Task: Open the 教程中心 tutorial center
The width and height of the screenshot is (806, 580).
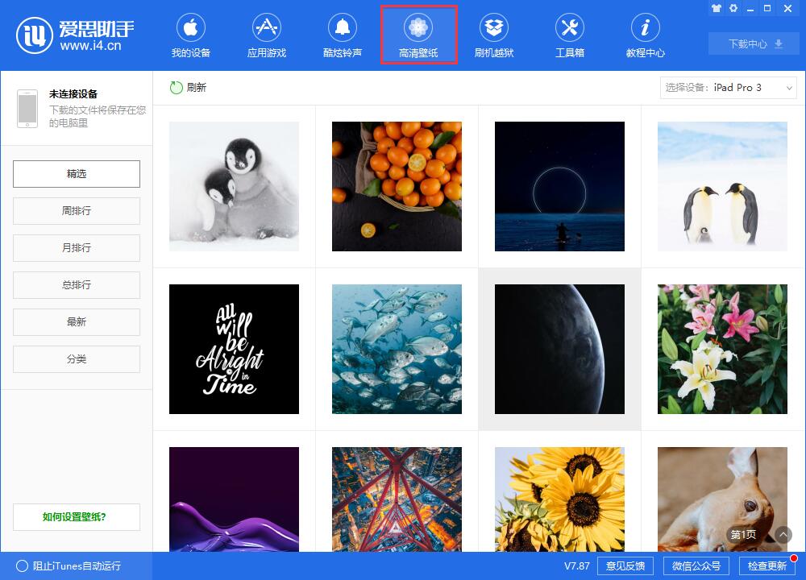Action: (646, 36)
